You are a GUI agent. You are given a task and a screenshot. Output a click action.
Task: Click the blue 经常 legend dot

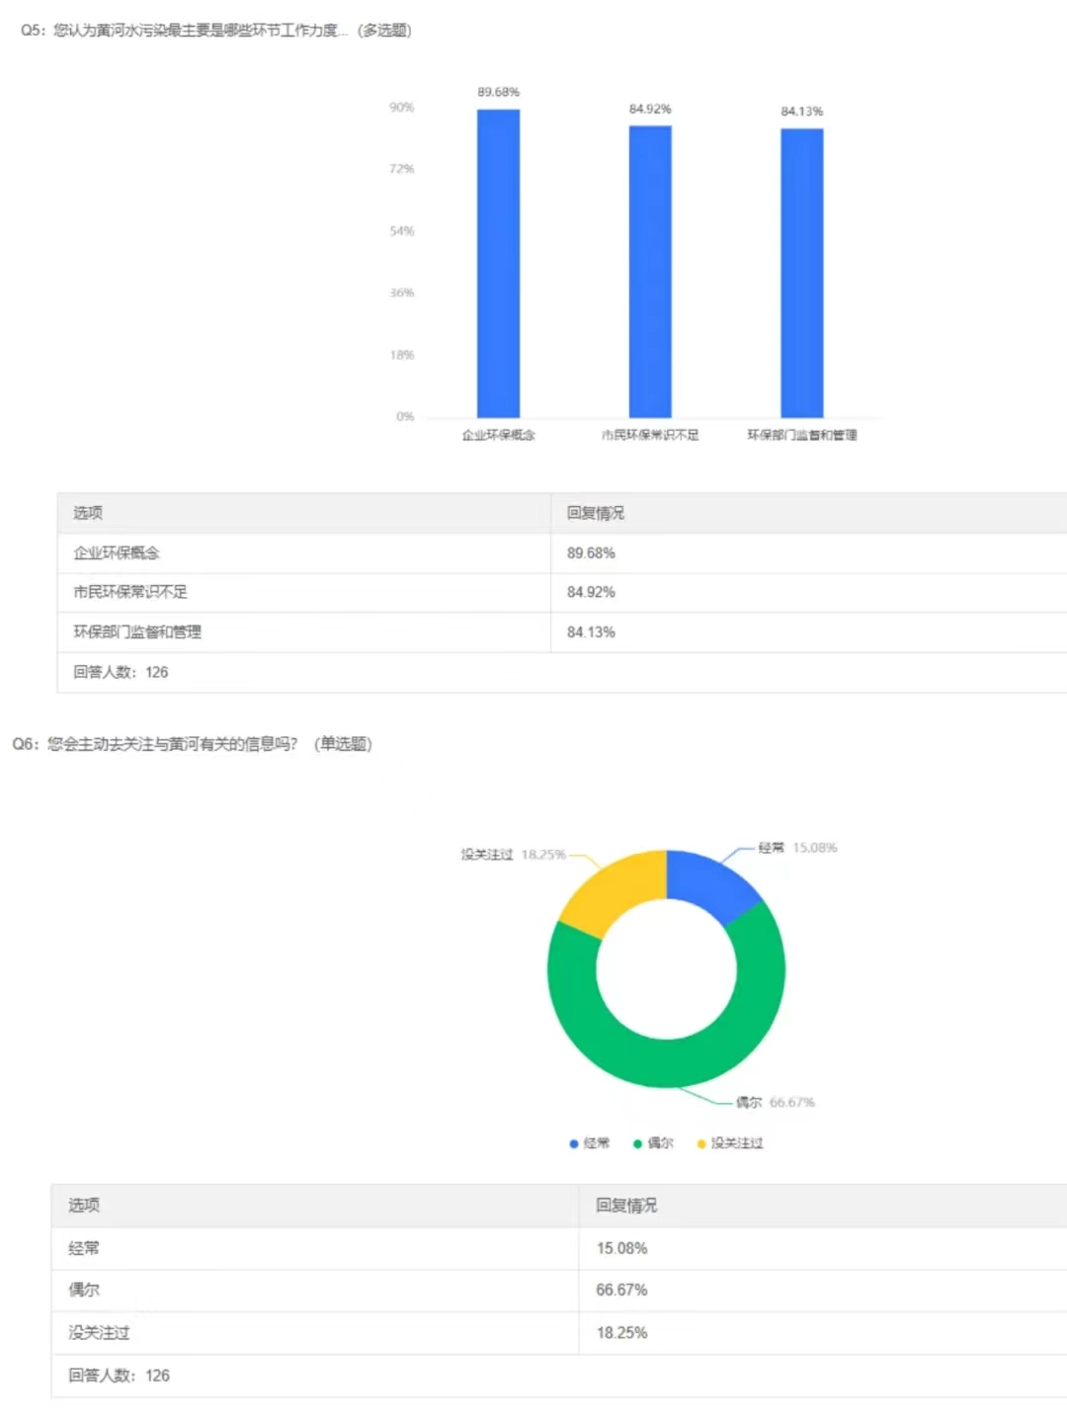coord(573,1143)
